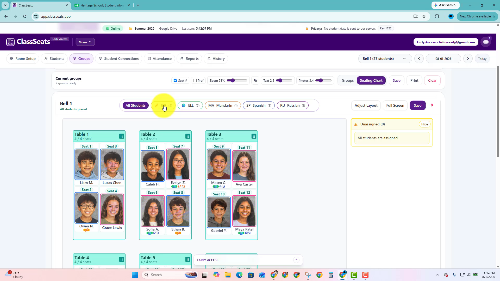The width and height of the screenshot is (500, 281).
Task: Expand the Early Access panel chevron
Action: (296, 260)
